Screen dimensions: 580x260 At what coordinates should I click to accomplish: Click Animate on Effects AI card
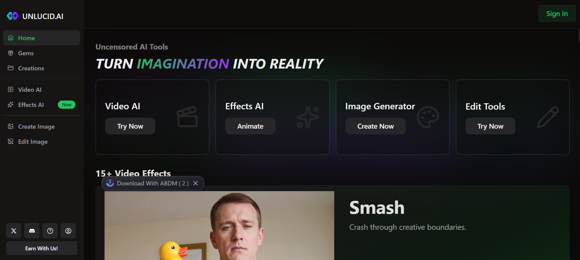click(x=250, y=126)
